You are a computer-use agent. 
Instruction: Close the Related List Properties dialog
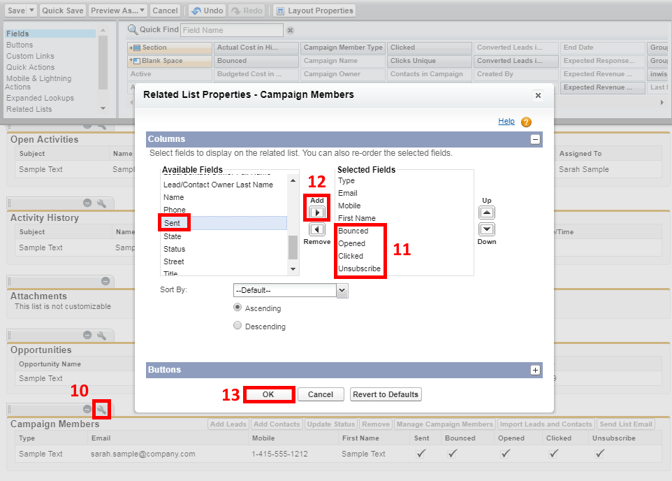(x=538, y=95)
